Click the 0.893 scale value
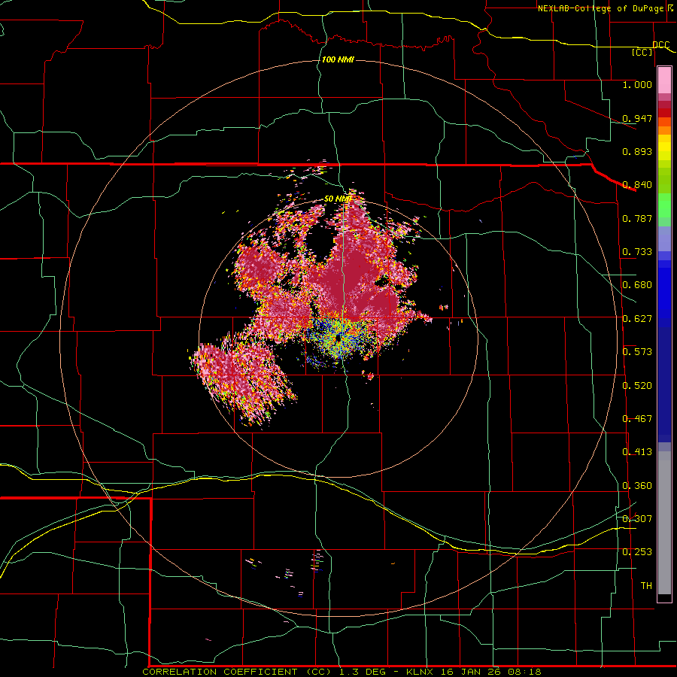677x677 pixels. pos(637,151)
